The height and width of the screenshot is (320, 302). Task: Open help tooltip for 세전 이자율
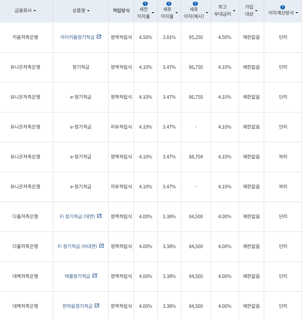point(145,4)
